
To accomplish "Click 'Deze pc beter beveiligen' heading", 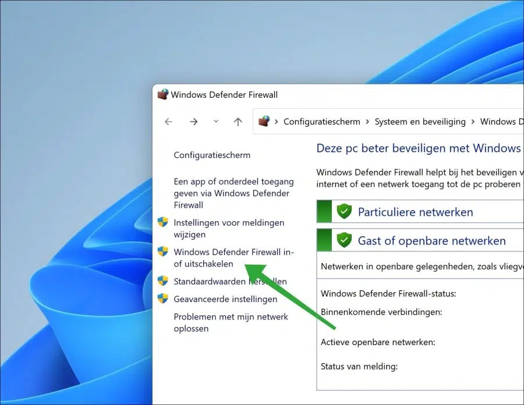I will pos(420,148).
